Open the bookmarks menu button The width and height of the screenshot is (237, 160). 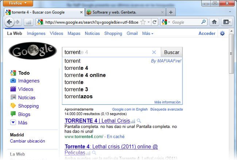[x=227, y=22]
